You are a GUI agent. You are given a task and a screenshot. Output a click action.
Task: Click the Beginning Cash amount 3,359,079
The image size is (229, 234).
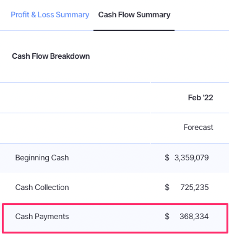(192, 158)
